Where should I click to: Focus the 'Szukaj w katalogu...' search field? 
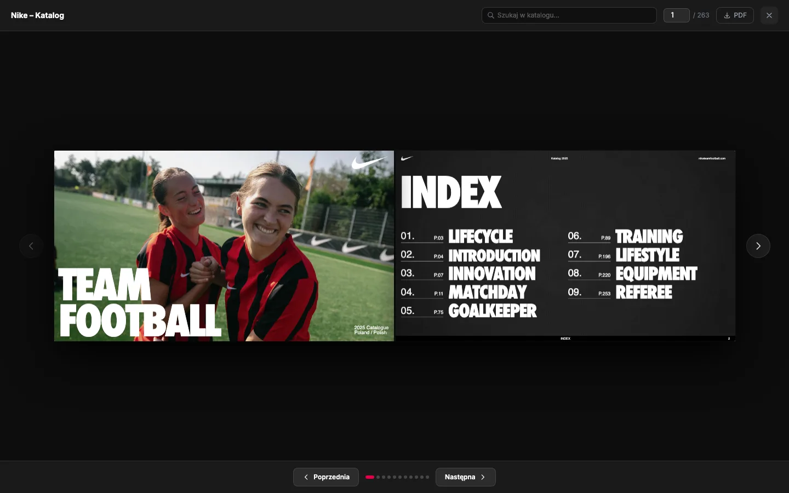pyautogui.click(x=569, y=15)
